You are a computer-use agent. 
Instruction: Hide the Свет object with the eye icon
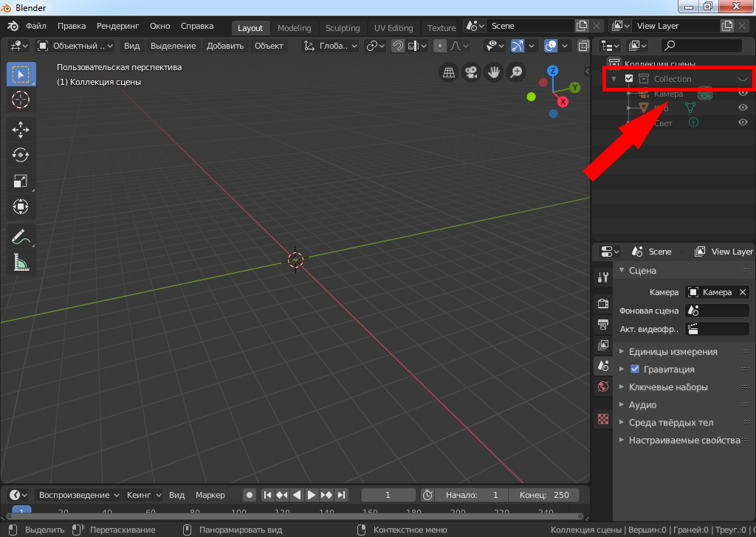click(743, 123)
